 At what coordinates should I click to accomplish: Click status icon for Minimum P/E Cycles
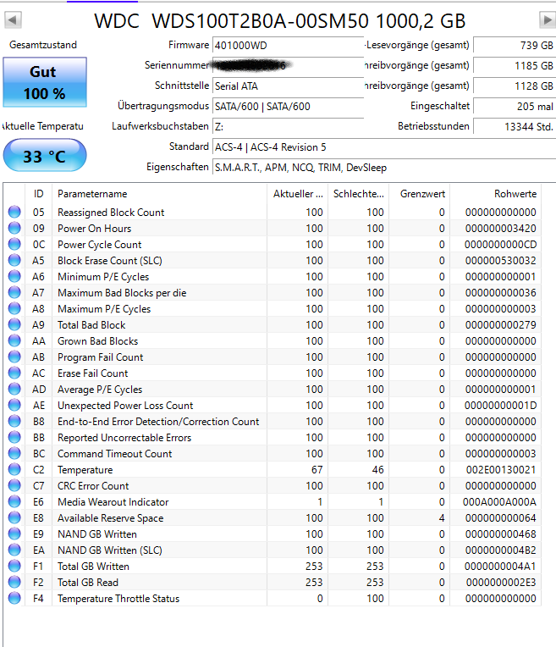pyautogui.click(x=14, y=276)
